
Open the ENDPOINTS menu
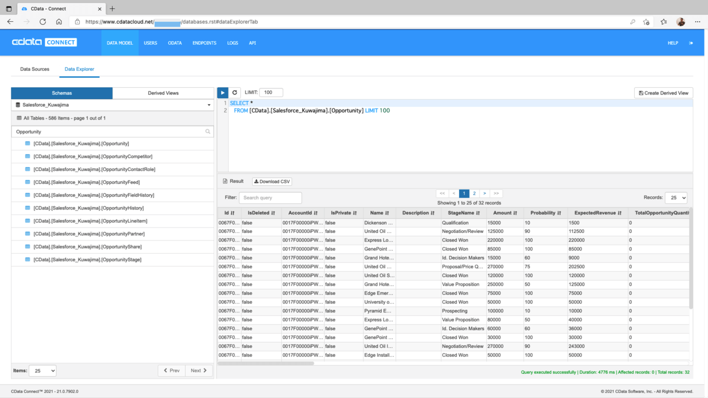pyautogui.click(x=204, y=43)
